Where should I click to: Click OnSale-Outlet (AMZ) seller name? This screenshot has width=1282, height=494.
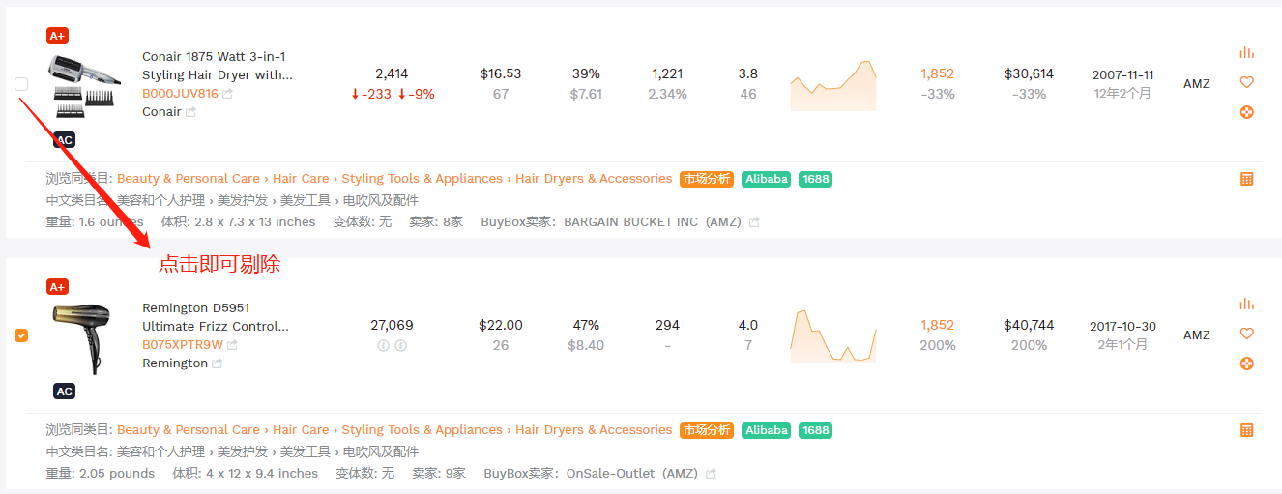632,474
